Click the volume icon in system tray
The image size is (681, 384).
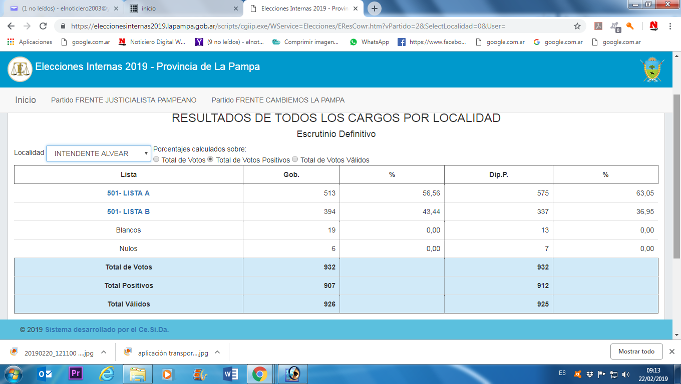(x=626, y=374)
